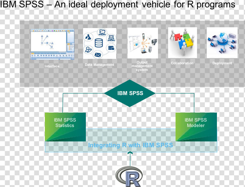
Task: Click the user edit icon in Data Management
Action: 88,49
